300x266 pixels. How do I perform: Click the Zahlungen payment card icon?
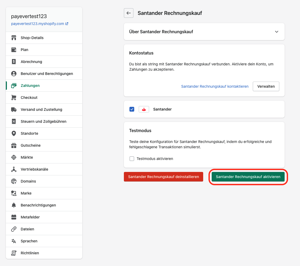pos(14,86)
